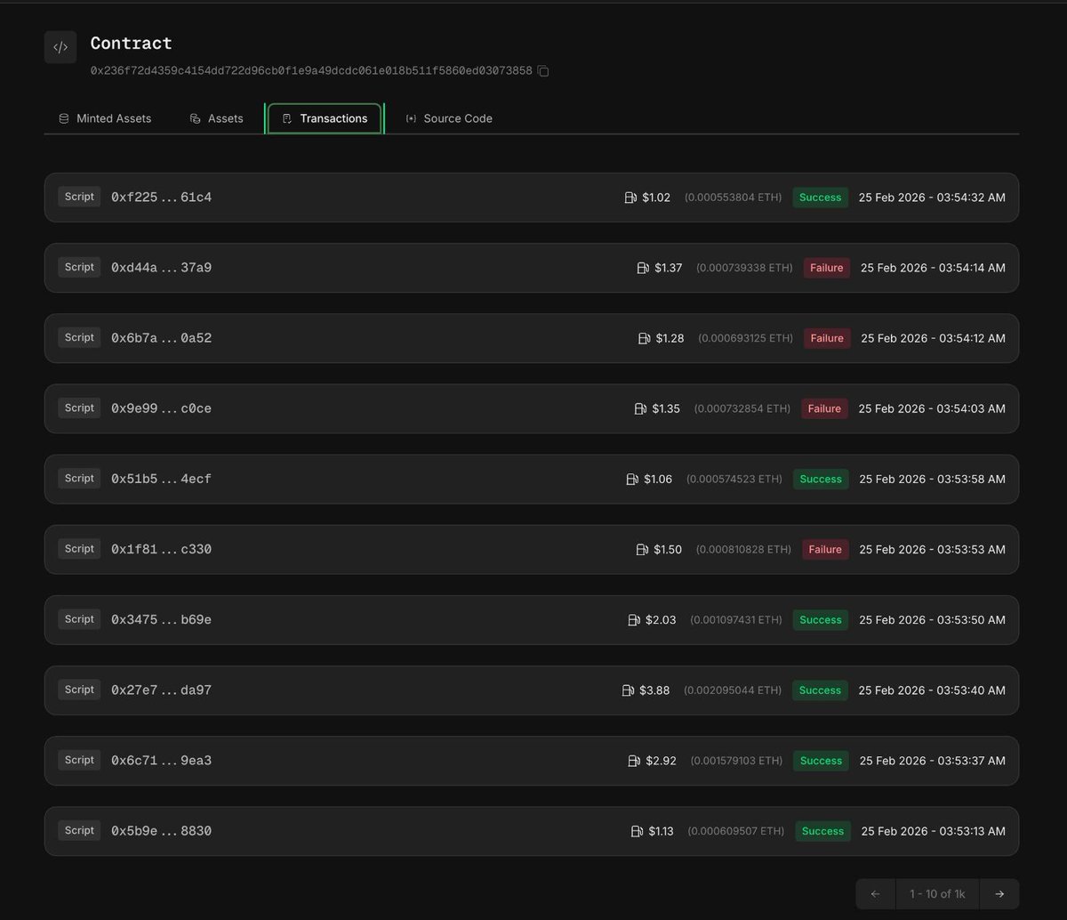Click the gas pump icon beside $1.50
Viewport: 1067px width, 920px height.
[x=642, y=550]
